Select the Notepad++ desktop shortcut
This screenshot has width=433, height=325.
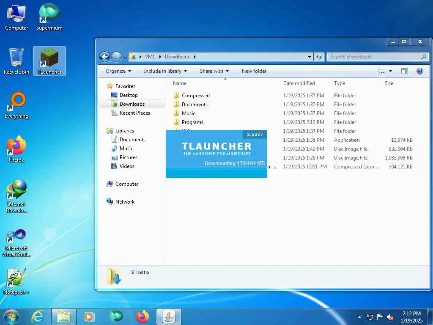(x=16, y=281)
